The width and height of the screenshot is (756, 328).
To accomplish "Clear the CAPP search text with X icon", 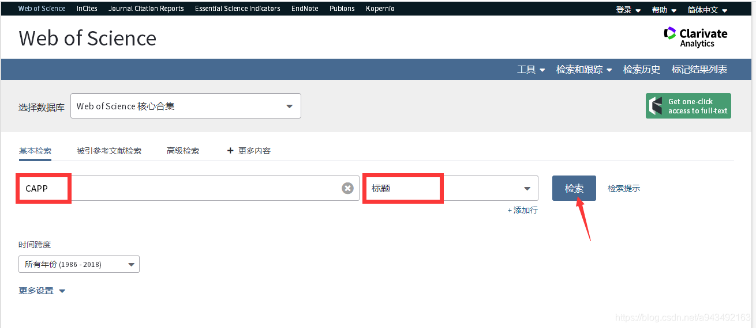I will [347, 188].
